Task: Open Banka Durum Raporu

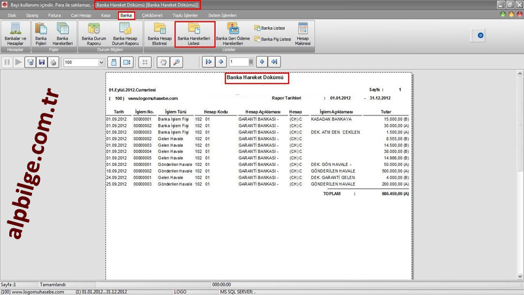Action: coord(94,34)
